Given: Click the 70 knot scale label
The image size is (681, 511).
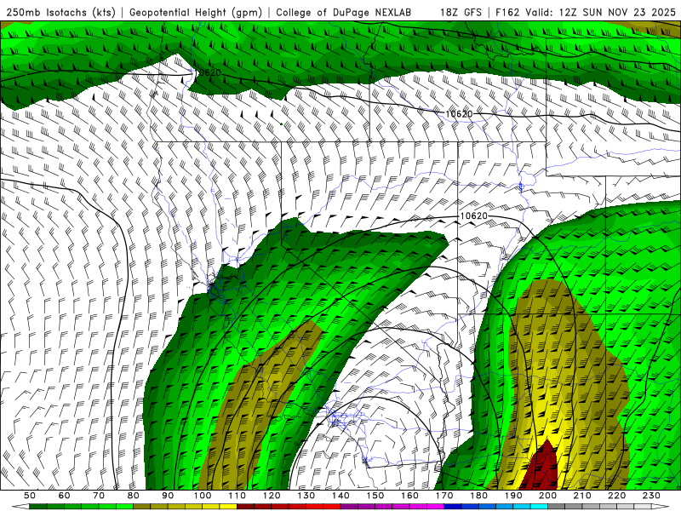Looking at the screenshot, I should (x=99, y=496).
